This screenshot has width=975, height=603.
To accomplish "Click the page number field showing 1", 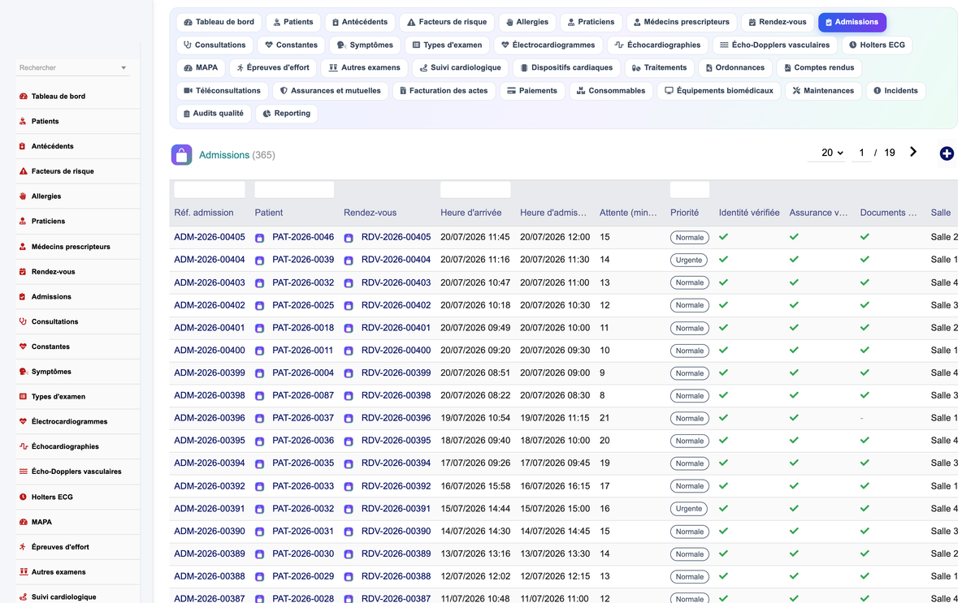I will pyautogui.click(x=861, y=153).
